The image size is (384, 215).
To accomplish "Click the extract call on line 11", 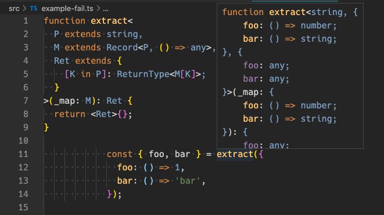I will point(235,154).
